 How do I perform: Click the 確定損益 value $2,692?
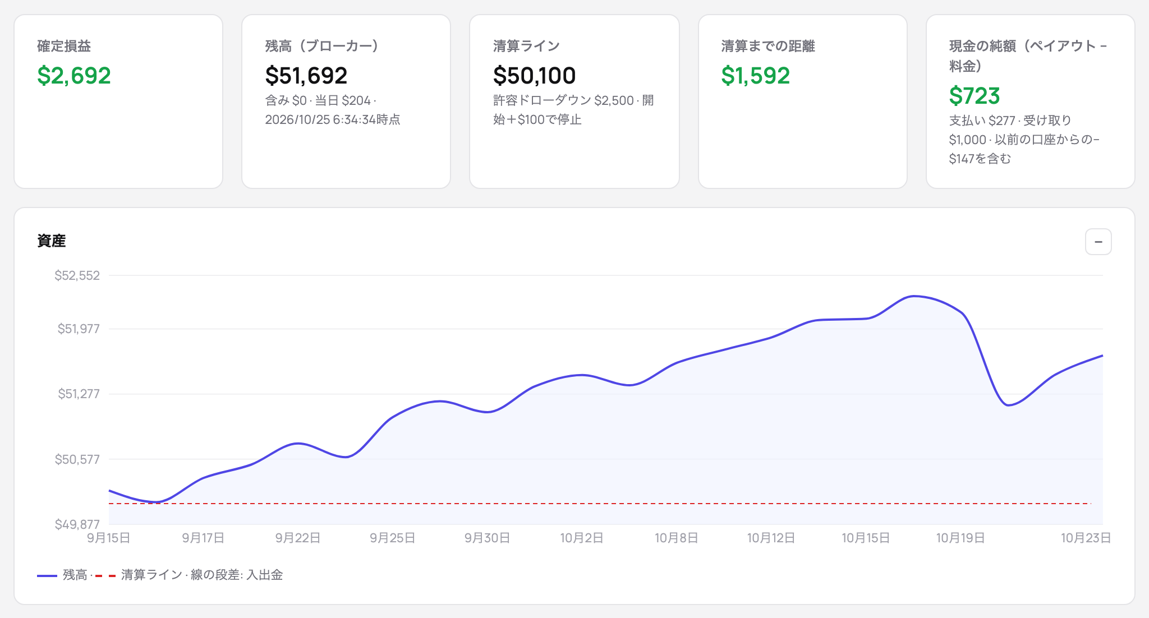tap(74, 76)
